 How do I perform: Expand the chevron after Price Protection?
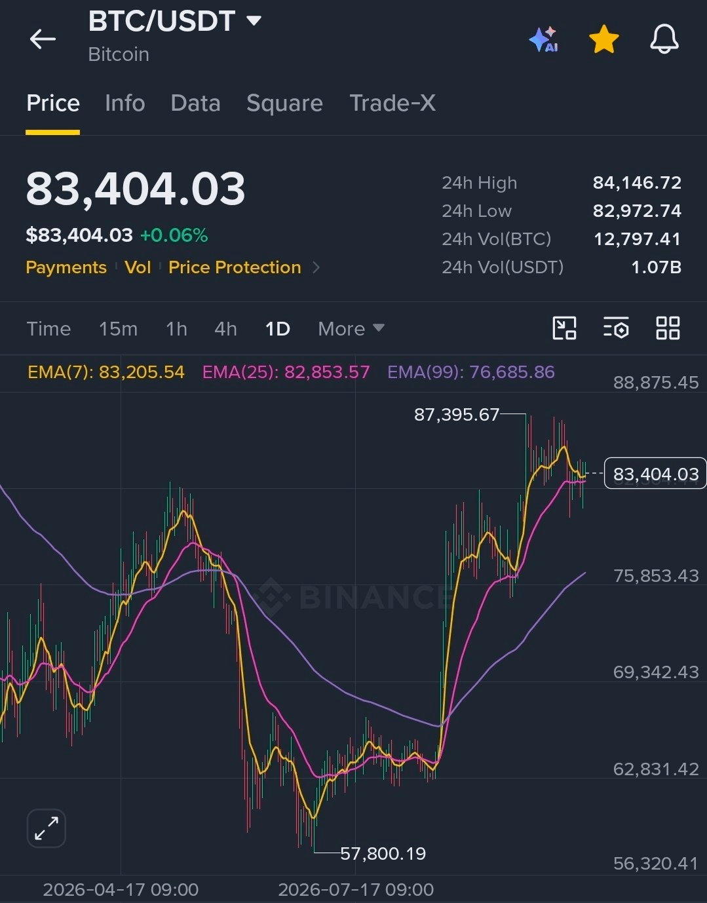316,267
